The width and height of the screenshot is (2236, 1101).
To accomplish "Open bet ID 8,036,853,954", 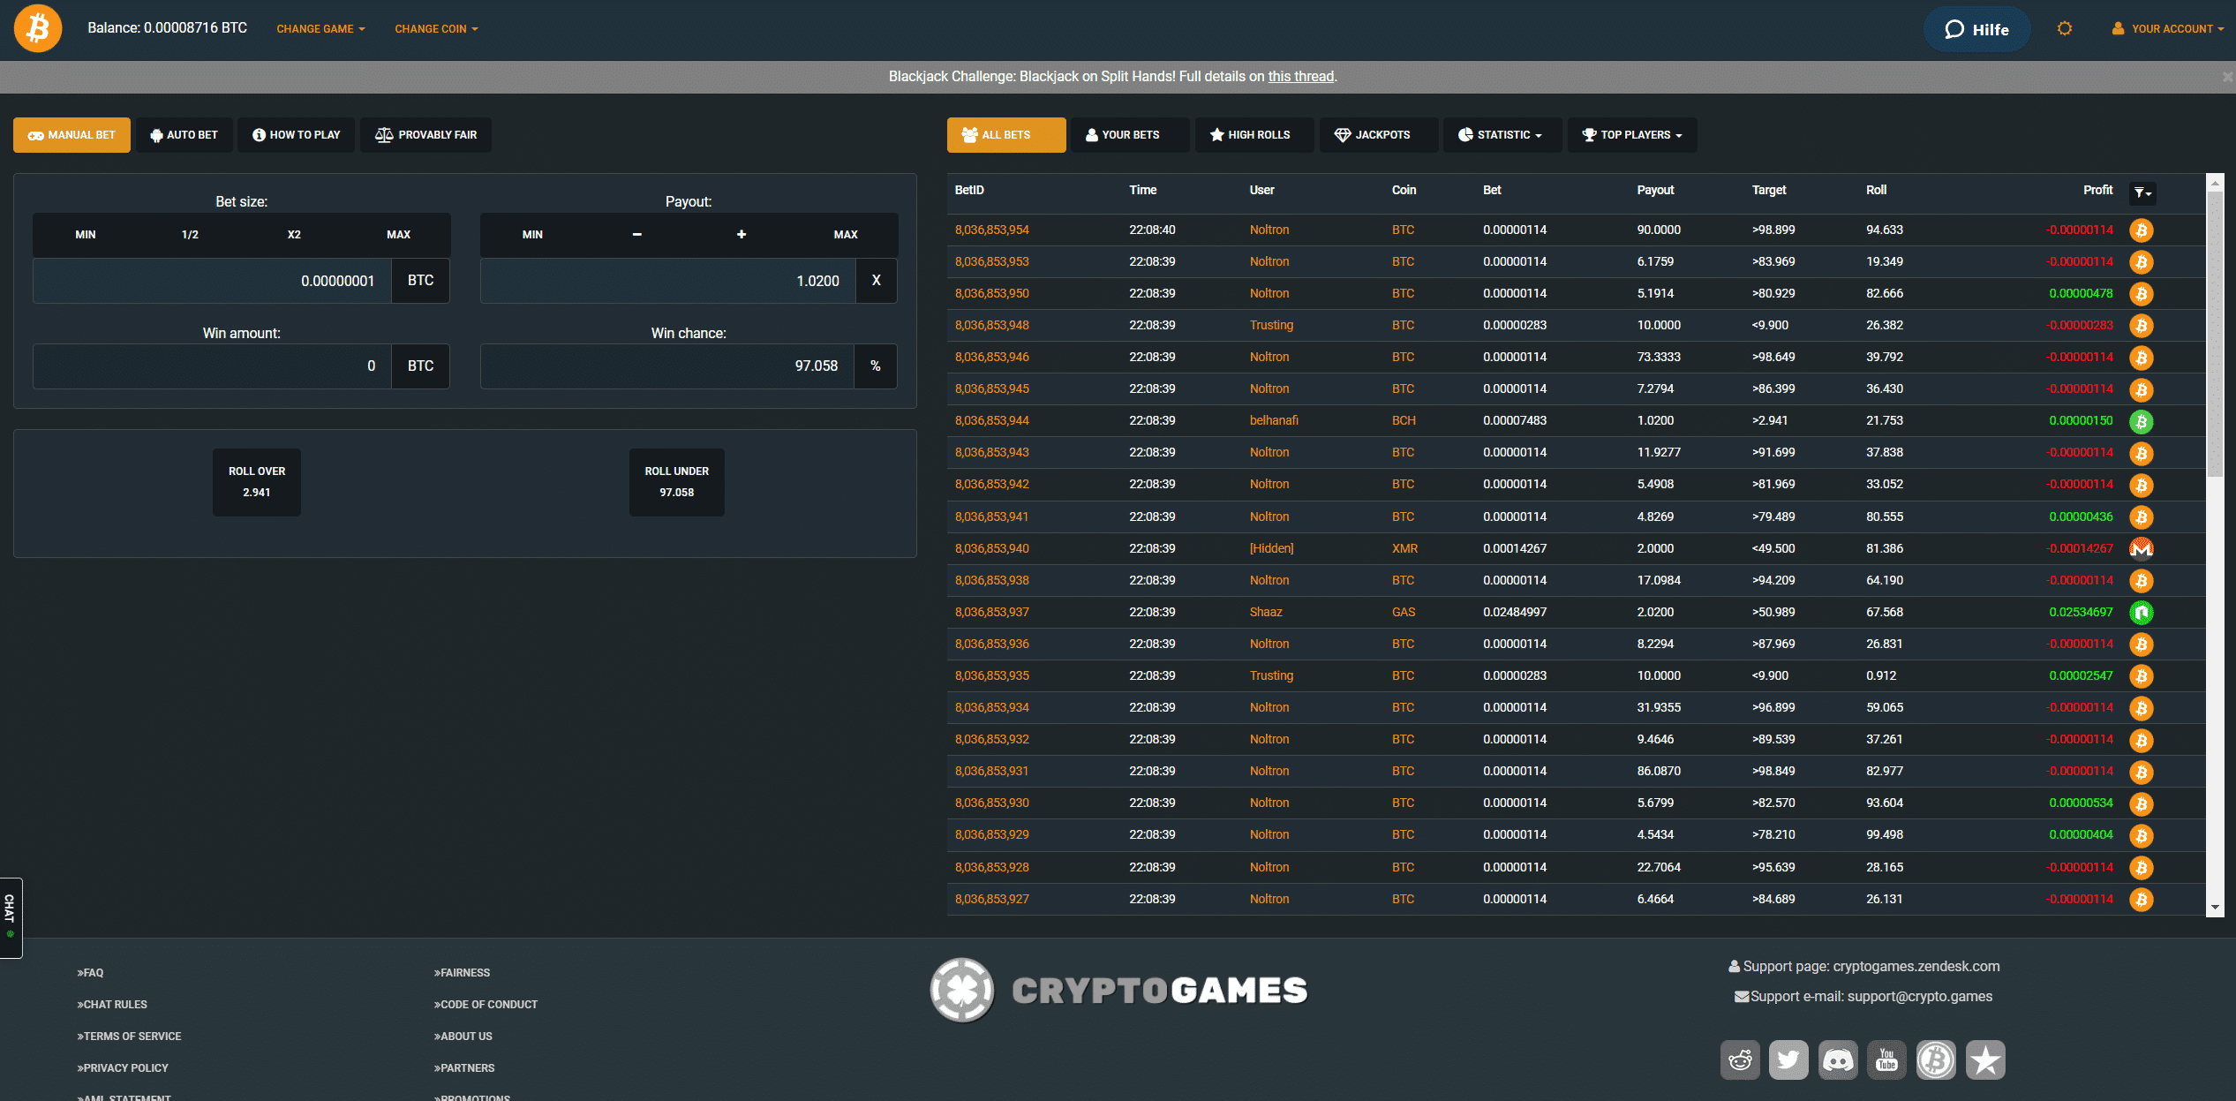I will (991, 230).
